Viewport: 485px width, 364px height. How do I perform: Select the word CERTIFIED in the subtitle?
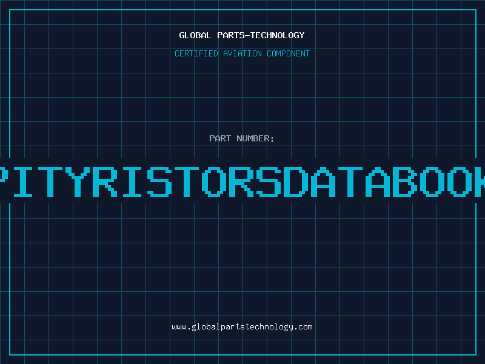tap(196, 53)
